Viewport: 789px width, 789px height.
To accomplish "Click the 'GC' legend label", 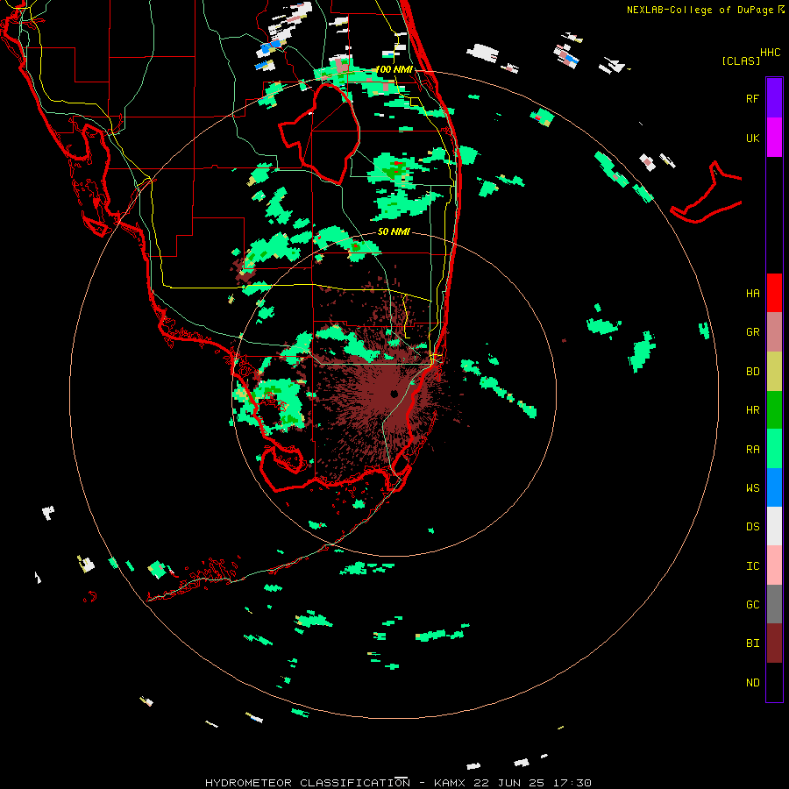I will click(752, 605).
